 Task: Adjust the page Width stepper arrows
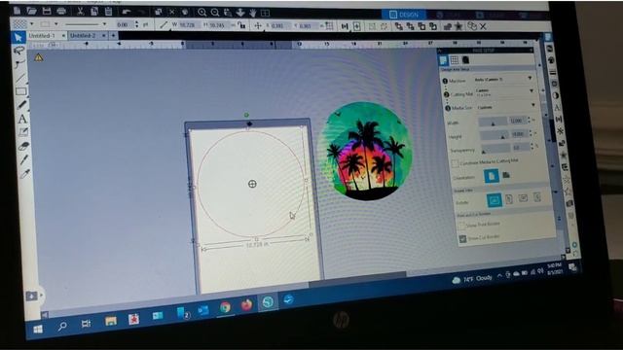[x=529, y=120]
